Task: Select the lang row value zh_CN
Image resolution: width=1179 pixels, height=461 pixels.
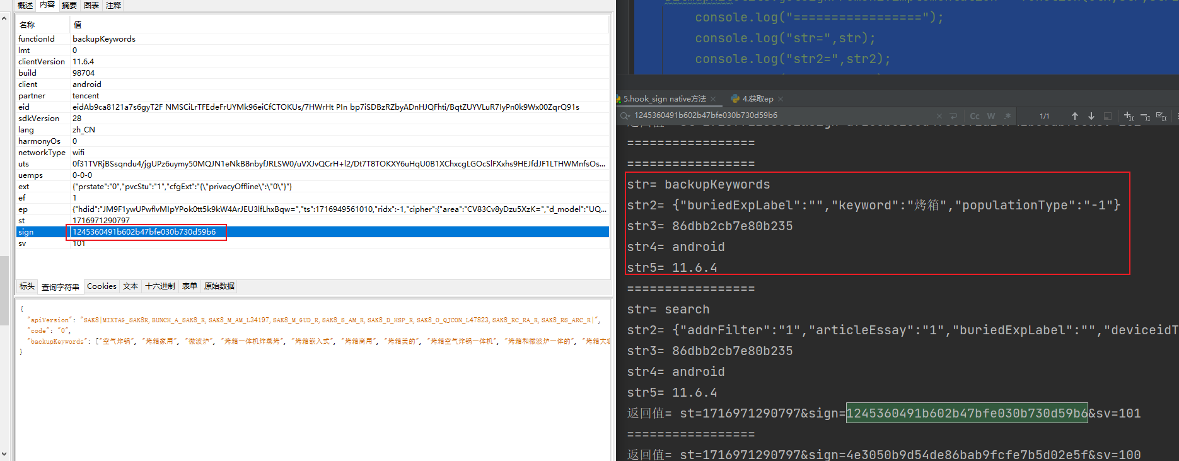Action: [x=84, y=130]
